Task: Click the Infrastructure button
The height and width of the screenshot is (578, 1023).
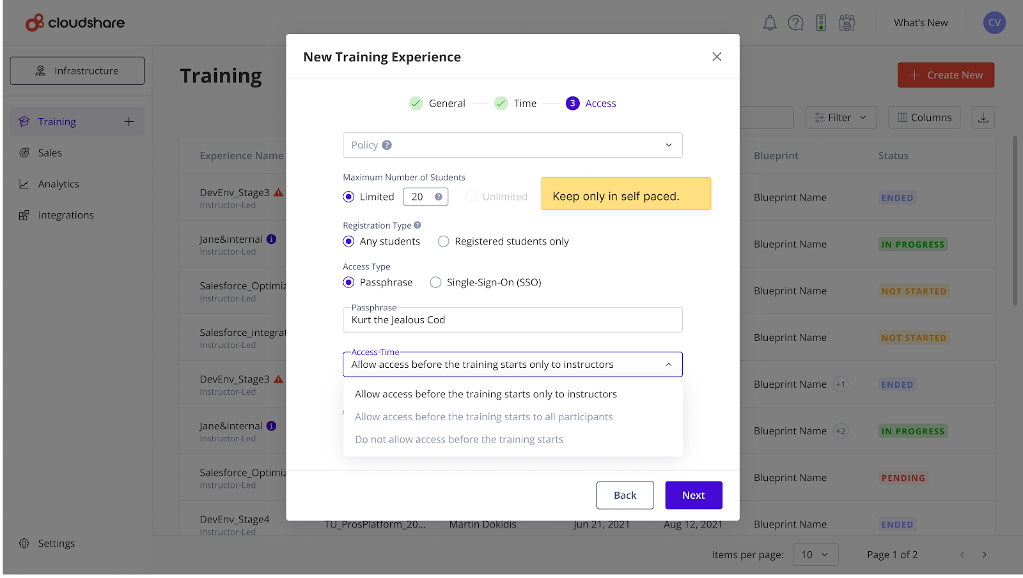Action: point(77,71)
